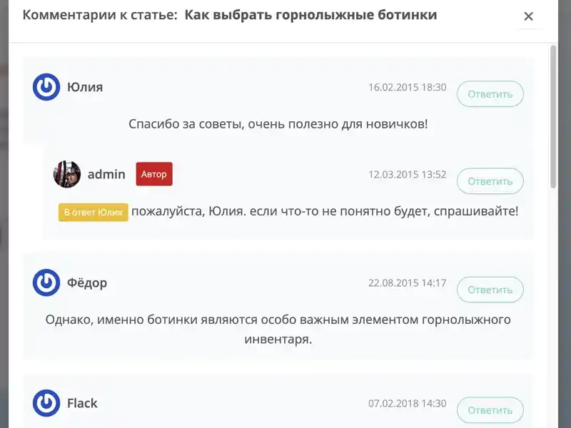Image resolution: width=571 pixels, height=428 pixels.
Task: Select the username Фёдор
Action: [88, 282]
